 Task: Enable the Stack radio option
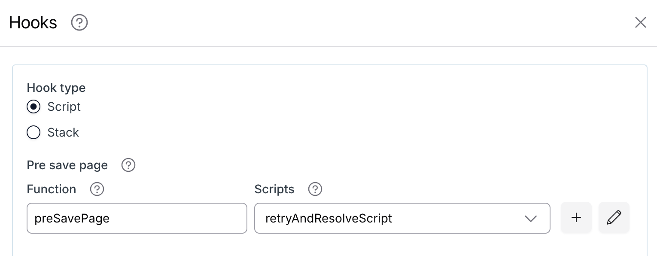coord(33,132)
